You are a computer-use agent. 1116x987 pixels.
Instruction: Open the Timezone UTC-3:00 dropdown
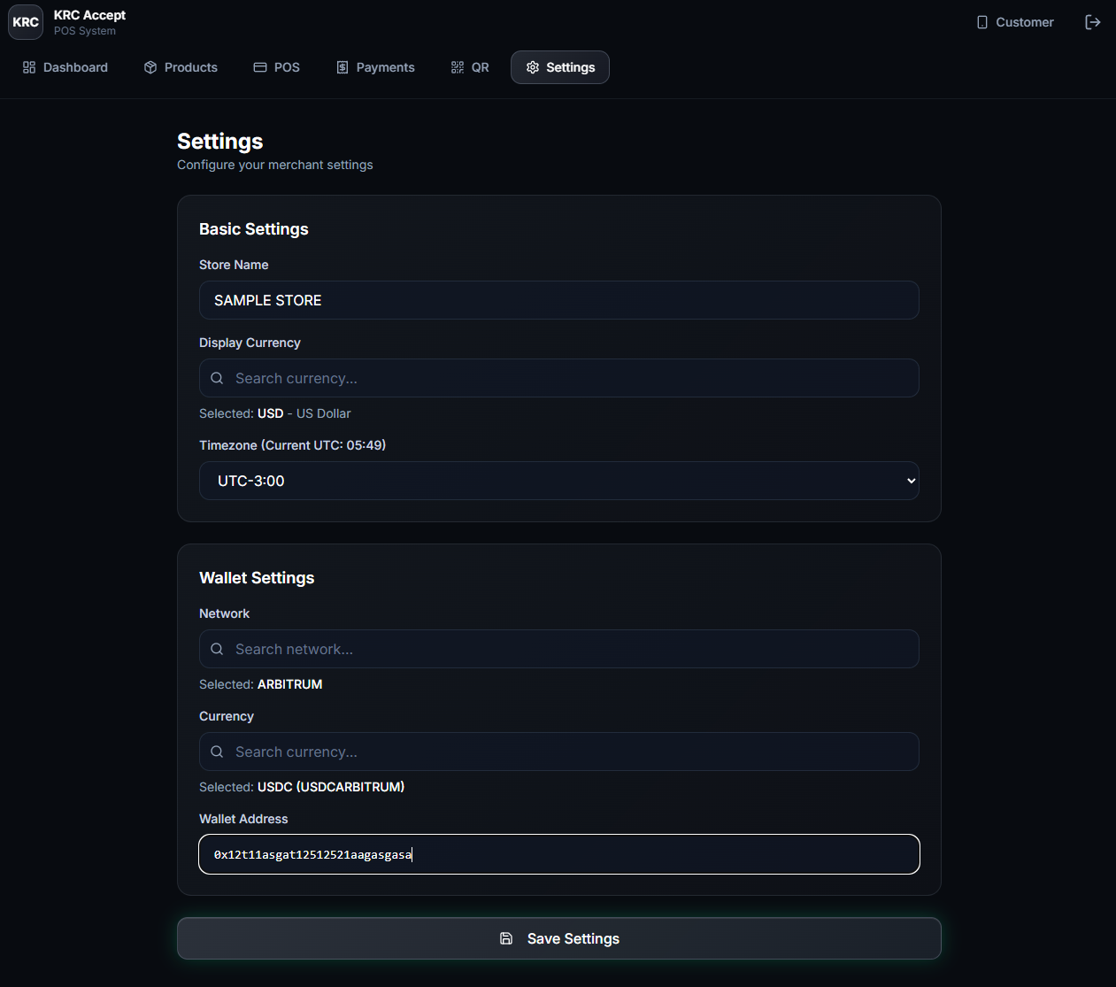(558, 481)
